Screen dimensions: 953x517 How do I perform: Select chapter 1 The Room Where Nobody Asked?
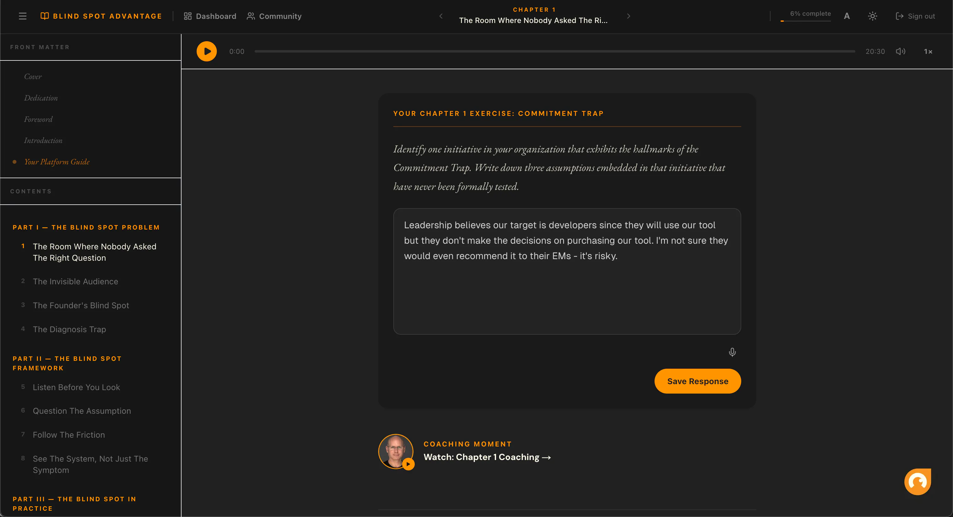point(94,252)
